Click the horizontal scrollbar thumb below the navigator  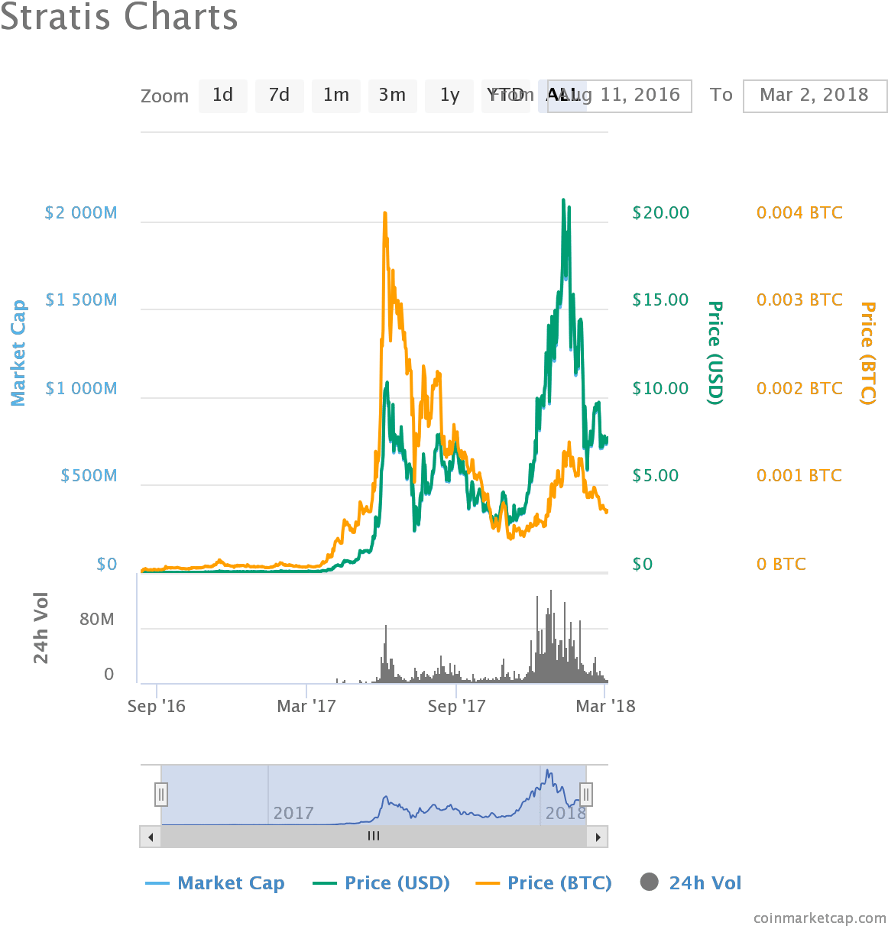pyautogui.click(x=373, y=837)
